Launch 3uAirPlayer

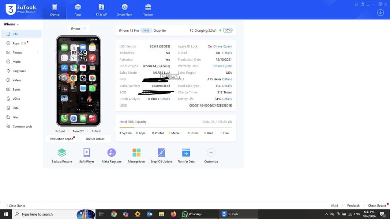[x=87, y=155]
